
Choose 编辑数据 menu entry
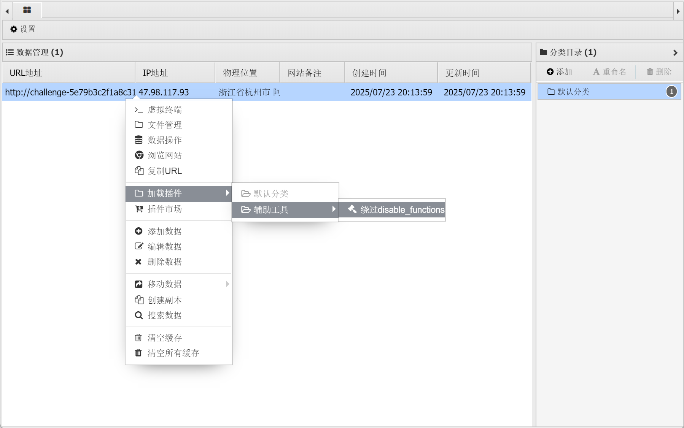(179, 247)
